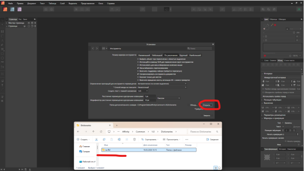Viewport: 304px width, 171px height.
Task: Switch Explorer to large thumbnails view icon
Action: [x=219, y=168]
